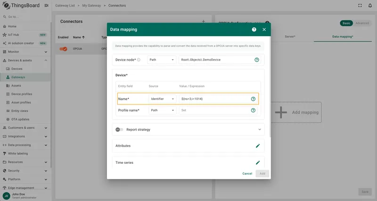Expand Data processing menu
The width and height of the screenshot is (377, 201).
(x=46, y=145)
